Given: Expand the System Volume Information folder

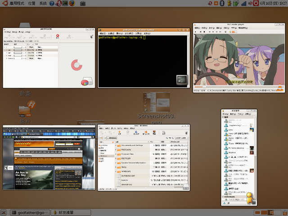Looking at the screenshot, I should click(116, 163).
